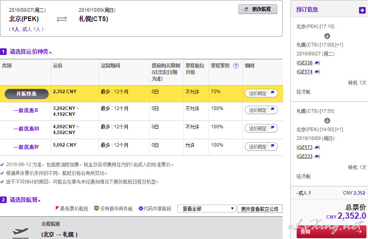Click the 北京(PEK) origin heading
Viewport: 368px width, 239px height.
point(24,19)
